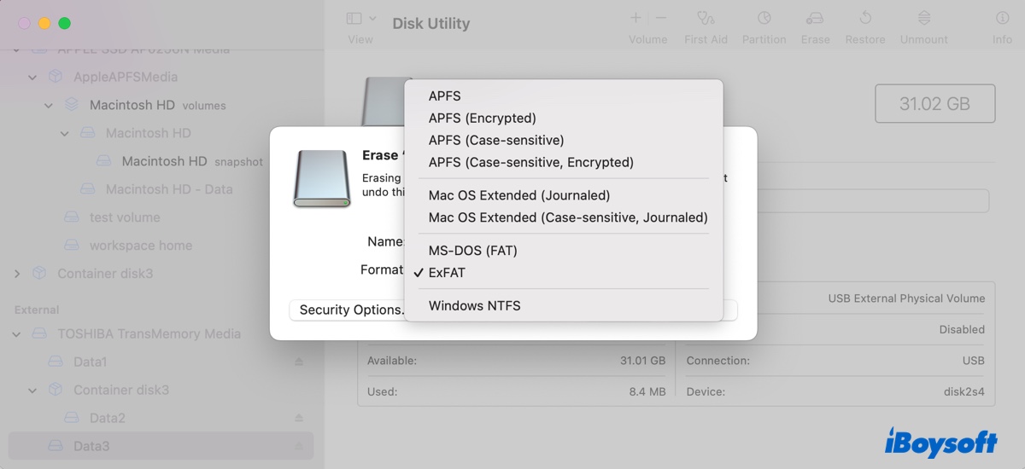
Task: Collapse the AppleAPFSMedia tree item
Action: point(33,78)
